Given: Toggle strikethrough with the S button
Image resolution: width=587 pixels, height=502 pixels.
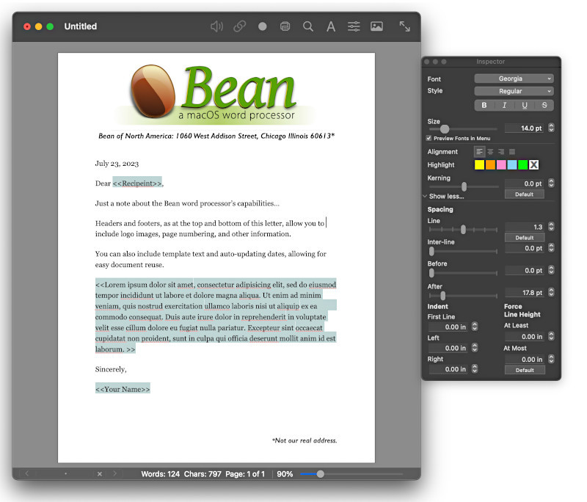Looking at the screenshot, I should click(544, 105).
